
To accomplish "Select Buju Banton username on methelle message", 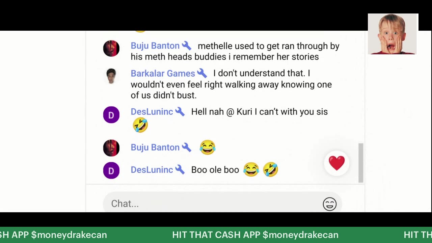I will pyautogui.click(x=155, y=46).
